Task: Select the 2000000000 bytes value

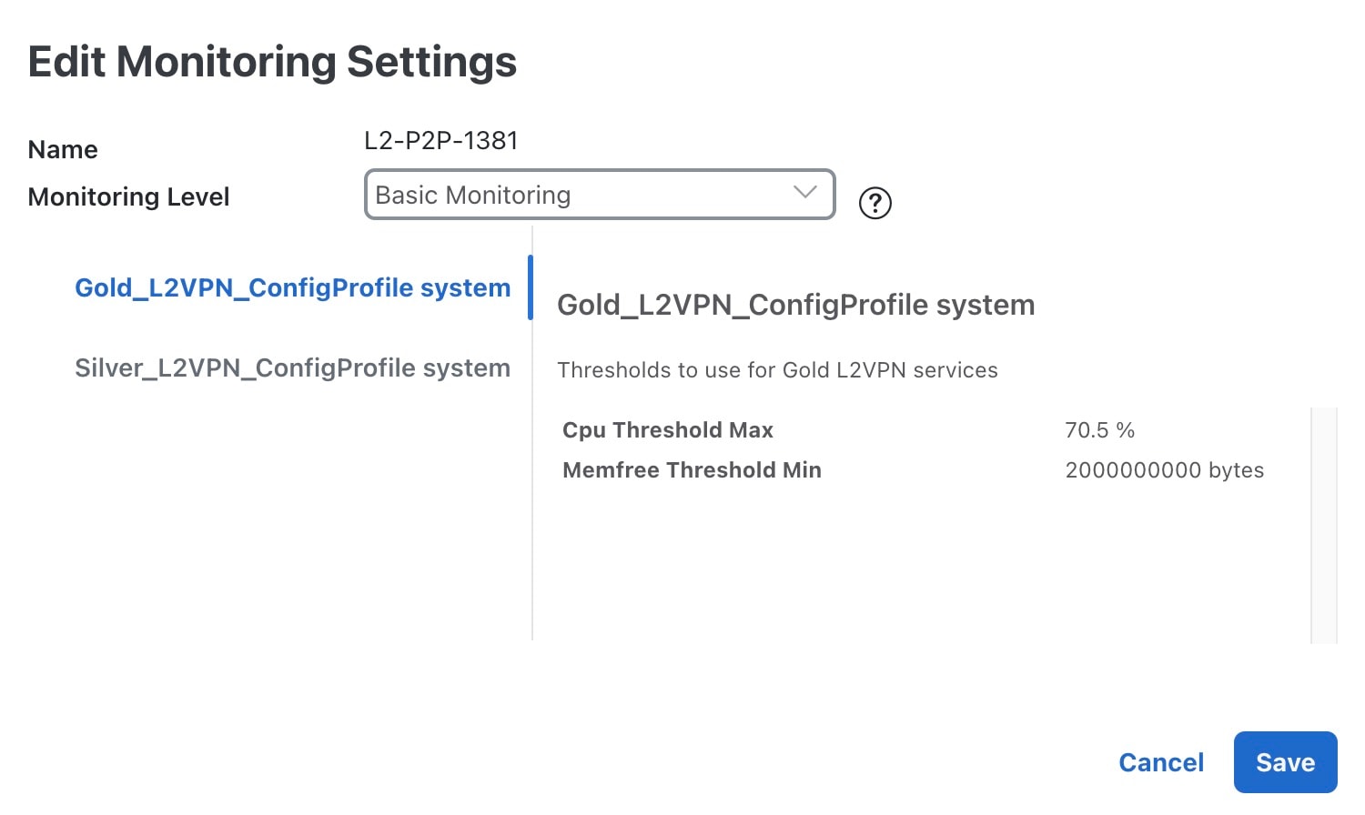Action: click(x=1164, y=470)
